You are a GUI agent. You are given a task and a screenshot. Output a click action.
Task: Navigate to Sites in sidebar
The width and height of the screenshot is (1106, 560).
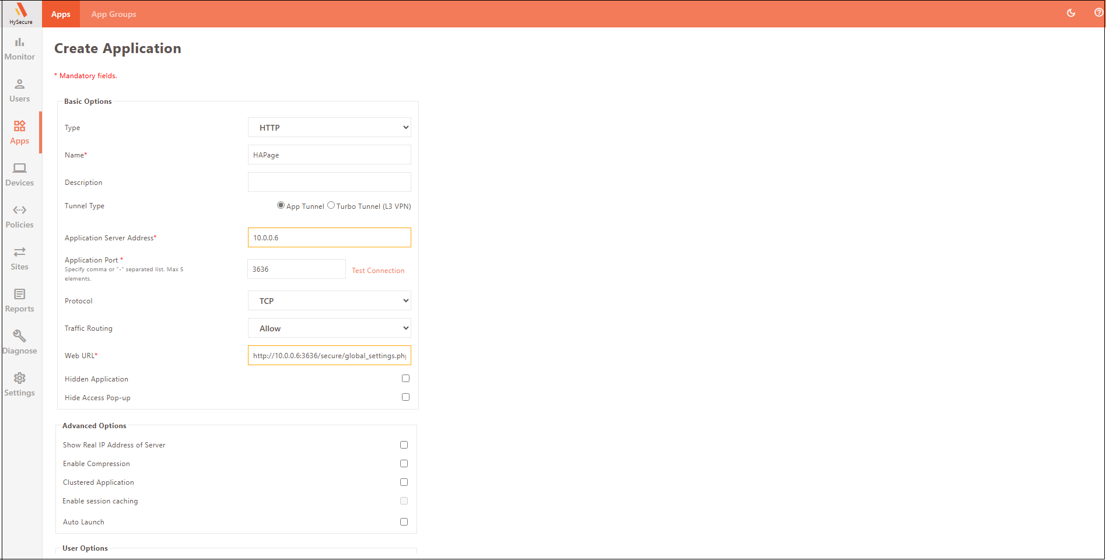coord(20,258)
